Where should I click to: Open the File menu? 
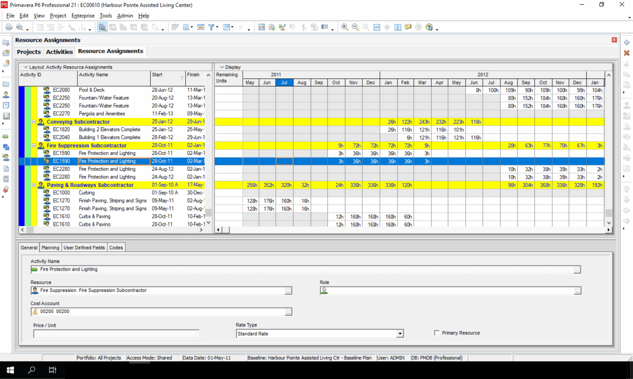pos(10,16)
